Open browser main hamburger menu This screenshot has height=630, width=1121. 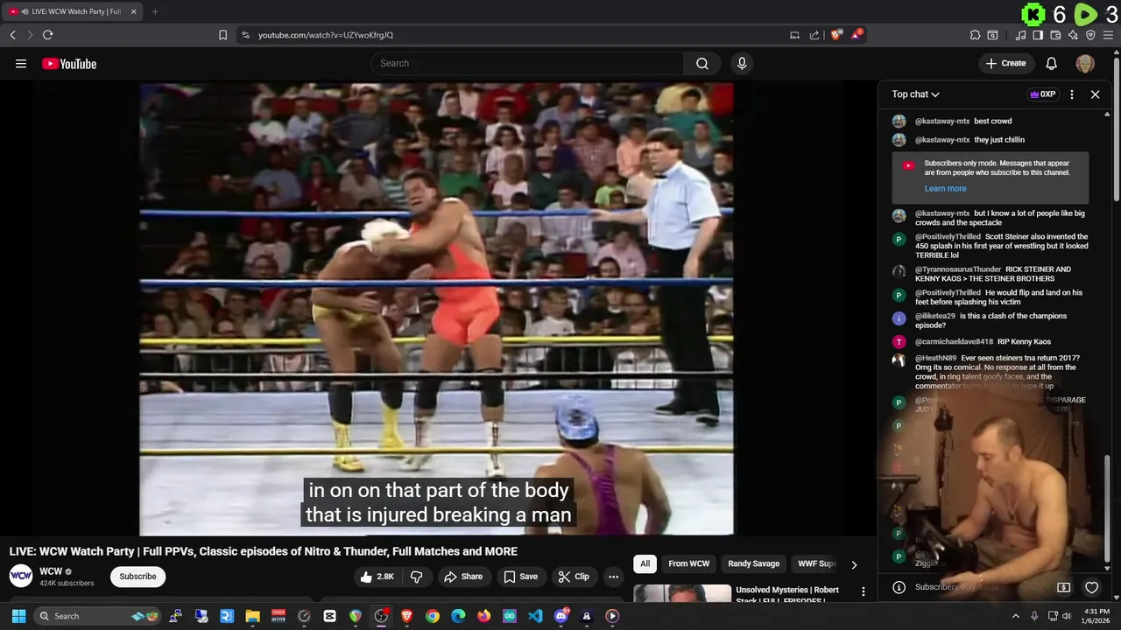(x=1108, y=35)
